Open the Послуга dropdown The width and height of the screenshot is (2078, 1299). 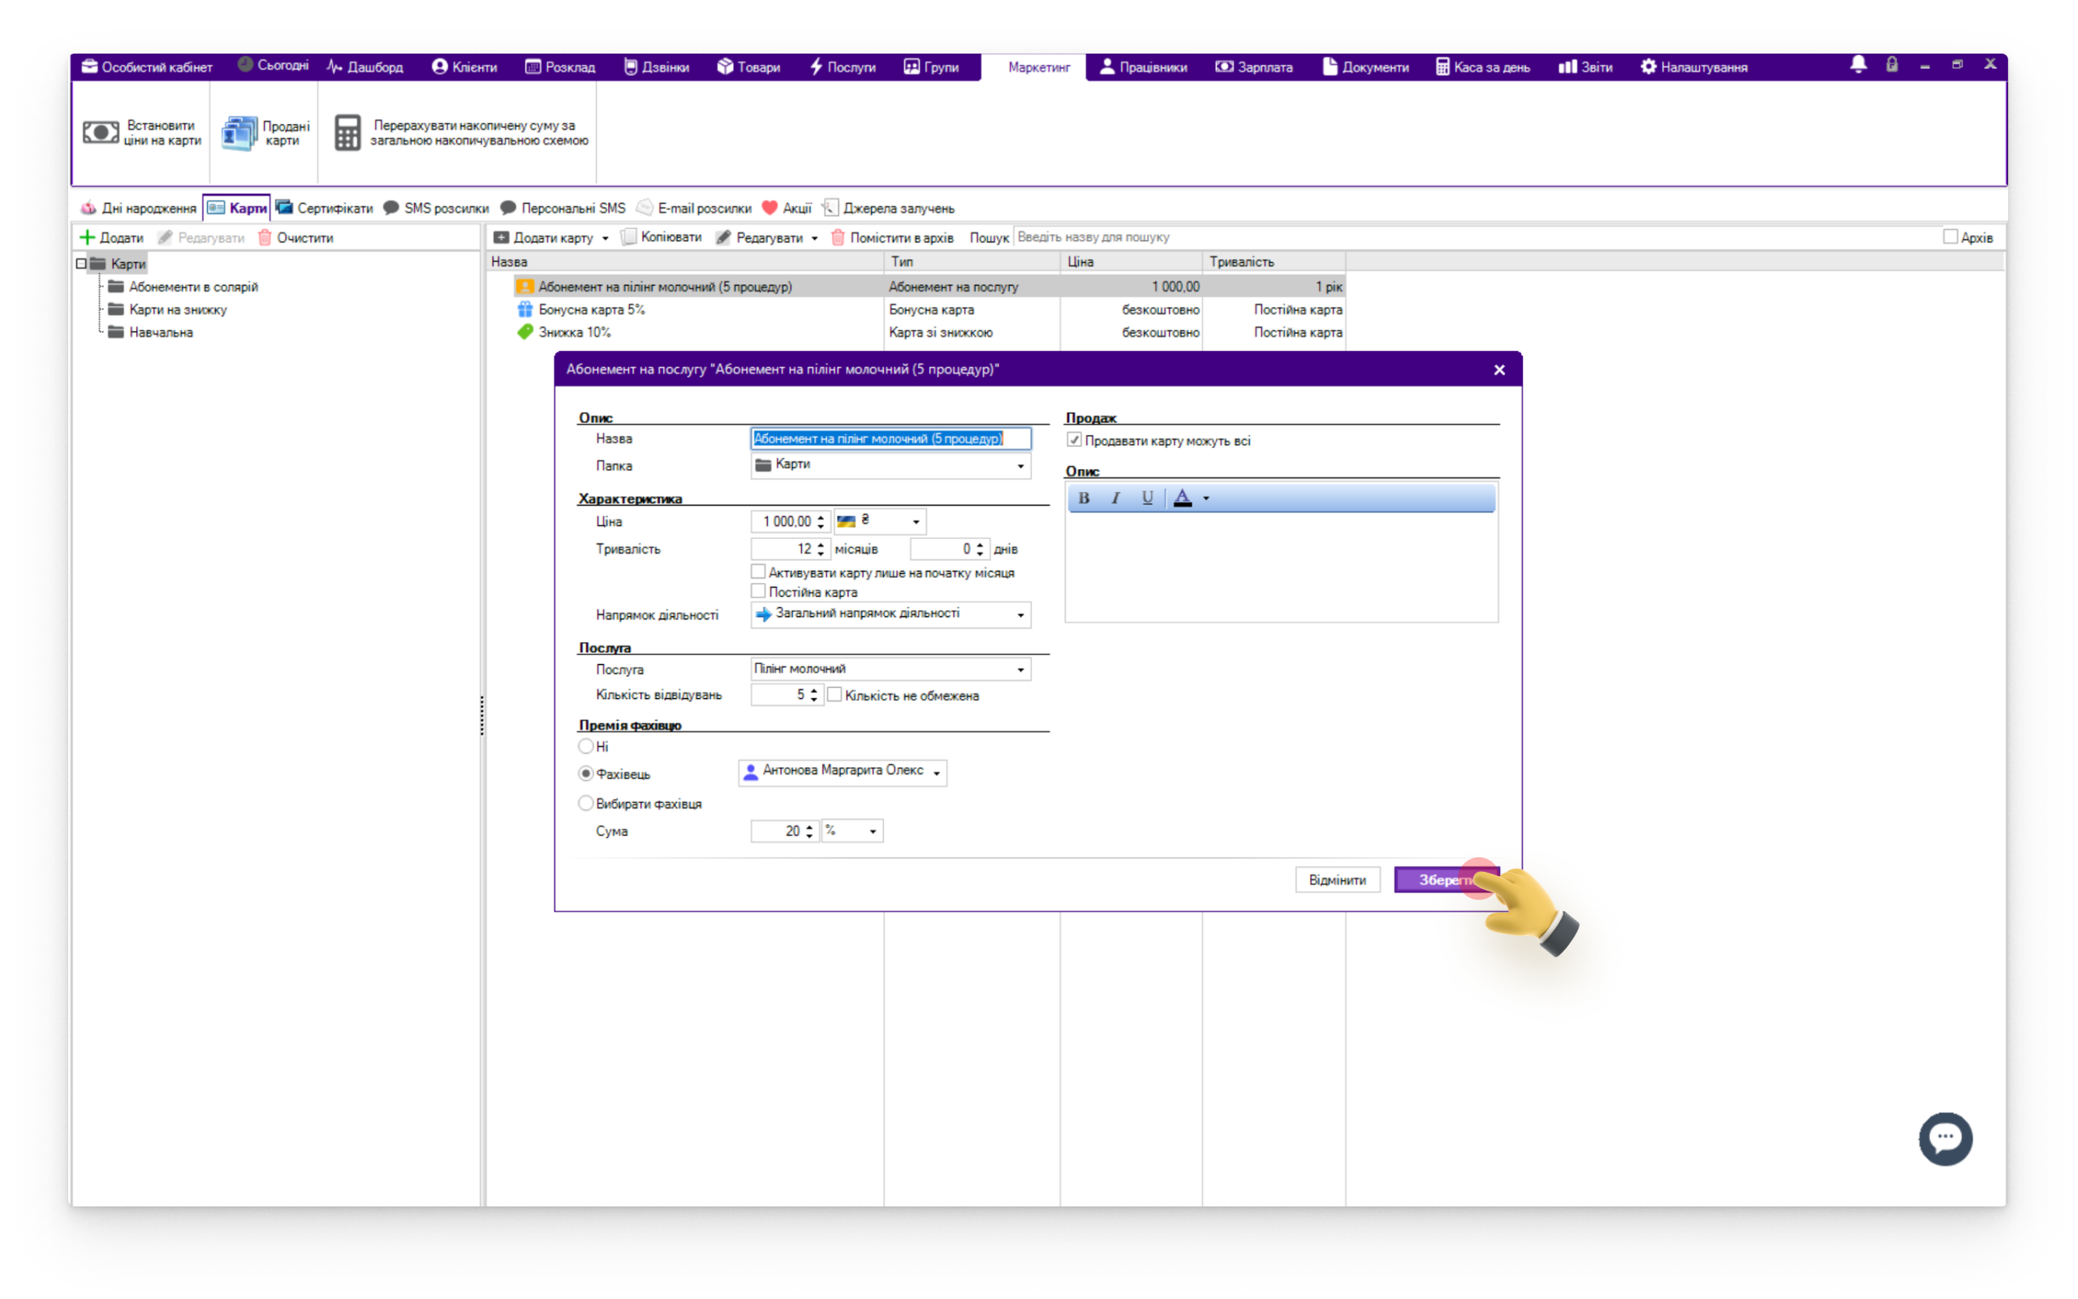[1020, 670]
